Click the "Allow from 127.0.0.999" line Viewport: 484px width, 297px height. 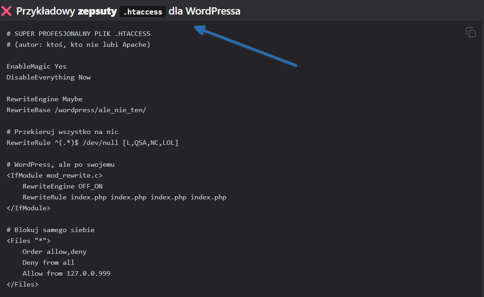[66, 273]
